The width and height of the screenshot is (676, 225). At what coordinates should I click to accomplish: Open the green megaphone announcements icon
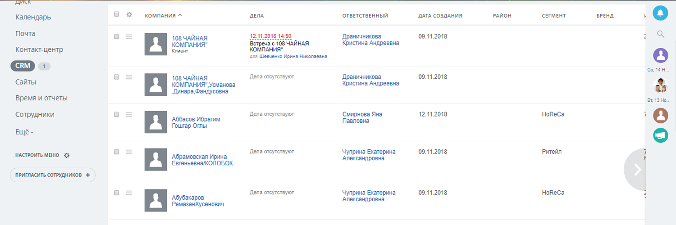coord(661,135)
